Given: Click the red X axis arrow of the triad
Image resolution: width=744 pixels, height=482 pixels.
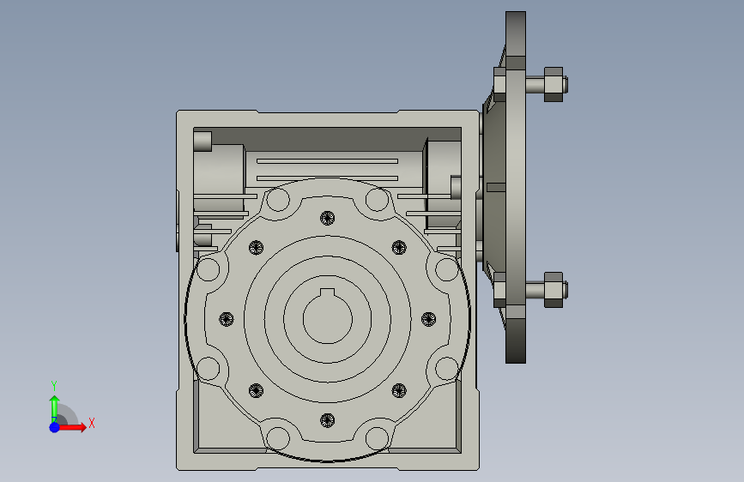Looking at the screenshot, I should coord(71,427).
